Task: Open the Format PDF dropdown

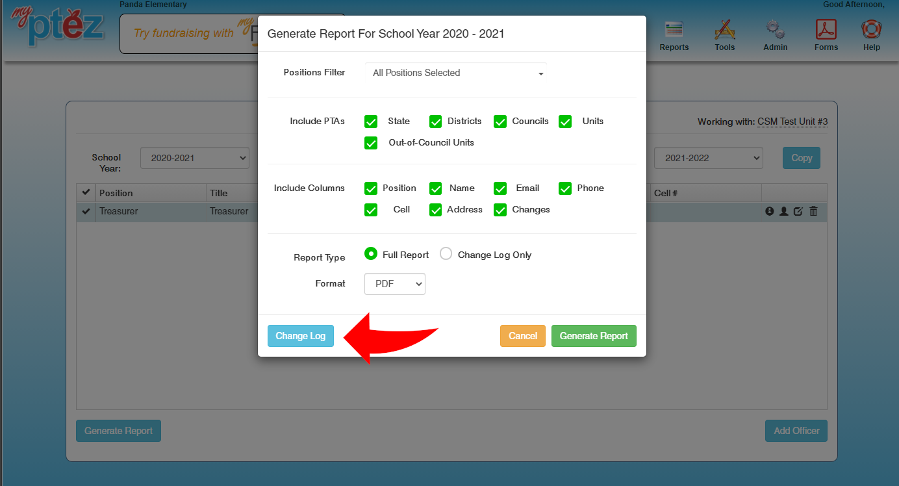Action: pyautogui.click(x=395, y=284)
